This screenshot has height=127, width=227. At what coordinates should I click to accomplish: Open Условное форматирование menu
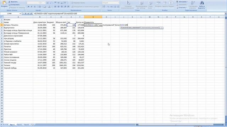[x=128, y=5]
